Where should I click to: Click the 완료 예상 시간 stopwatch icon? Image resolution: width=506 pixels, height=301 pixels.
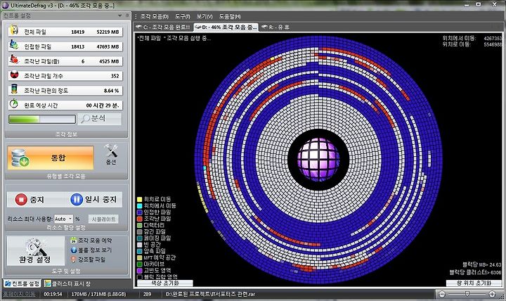(14, 103)
